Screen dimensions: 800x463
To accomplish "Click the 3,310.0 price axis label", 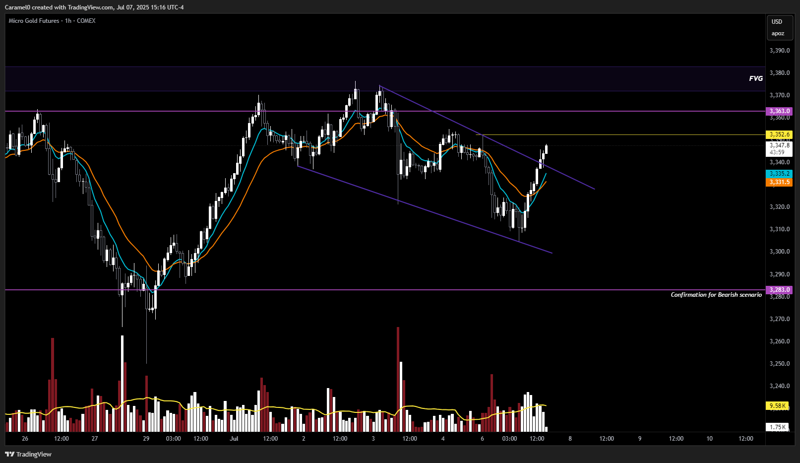I will tap(780, 229).
